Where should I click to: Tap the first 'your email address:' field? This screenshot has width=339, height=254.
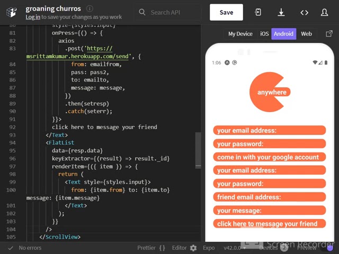click(270, 131)
